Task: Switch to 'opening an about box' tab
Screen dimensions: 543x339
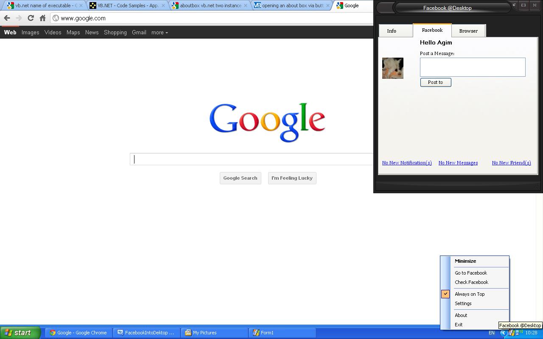Action: [292, 6]
